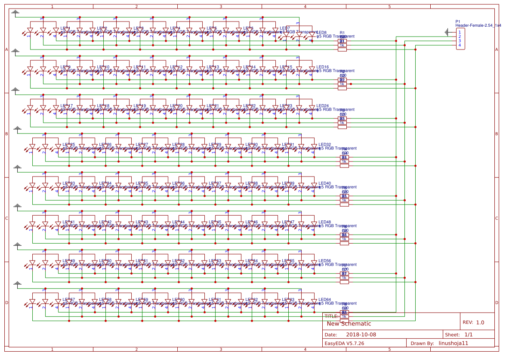The image size is (506, 356).
Task: Select the LED16 label
Action: coord(322,67)
